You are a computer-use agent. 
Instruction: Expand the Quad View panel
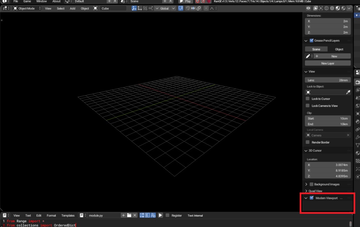[x=306, y=191]
